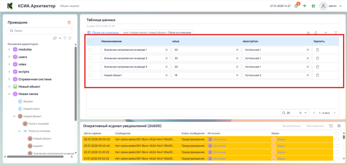The width and height of the screenshot is (347, 165).
Task: Open Экран link for 26.01.2026 notification
Action: click(x=281, y=139)
